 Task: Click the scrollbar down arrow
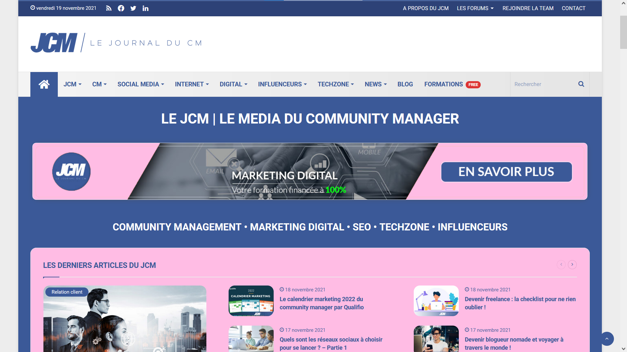click(x=623, y=349)
